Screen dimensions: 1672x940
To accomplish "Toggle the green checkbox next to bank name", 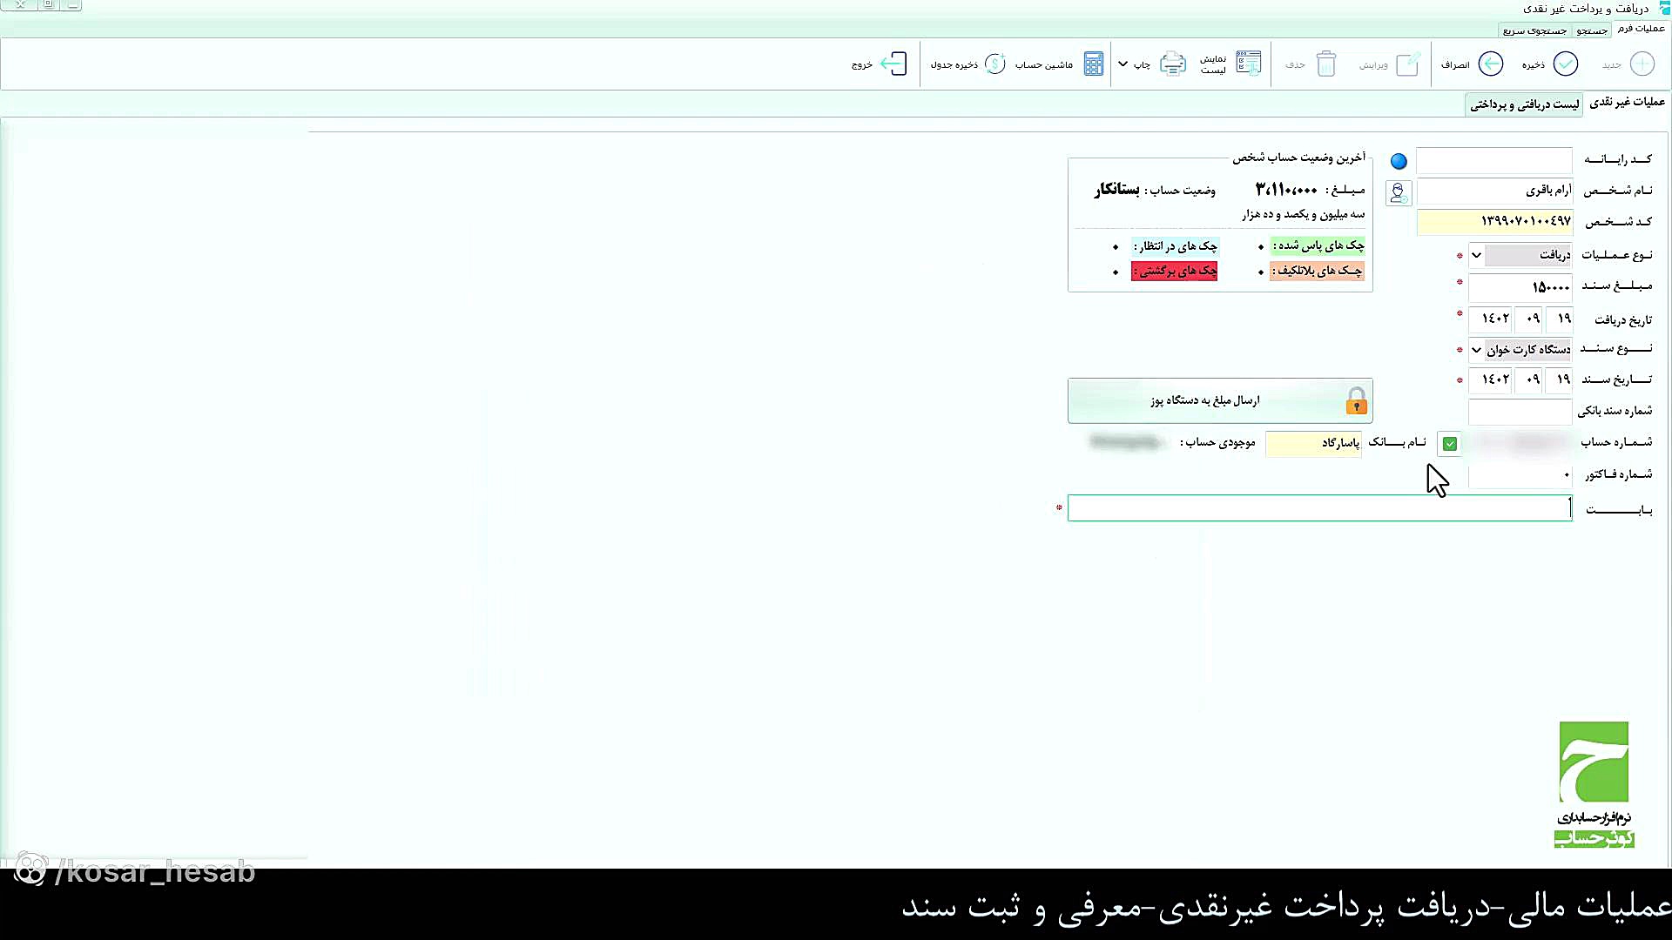I will 1449,444.
